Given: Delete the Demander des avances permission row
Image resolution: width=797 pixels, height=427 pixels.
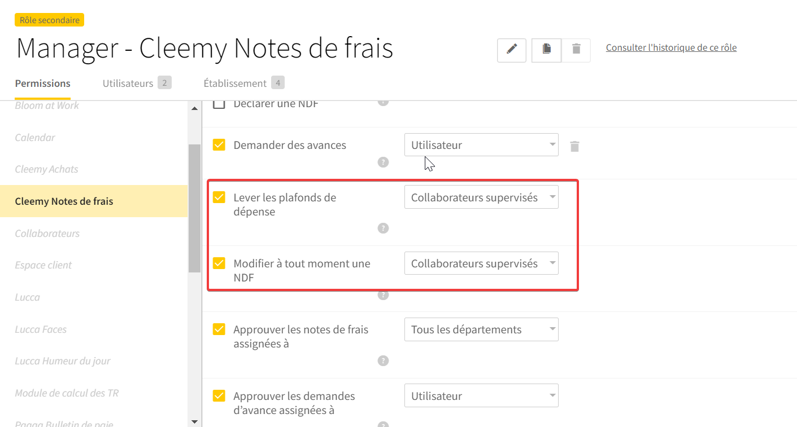Looking at the screenshot, I should coord(574,147).
